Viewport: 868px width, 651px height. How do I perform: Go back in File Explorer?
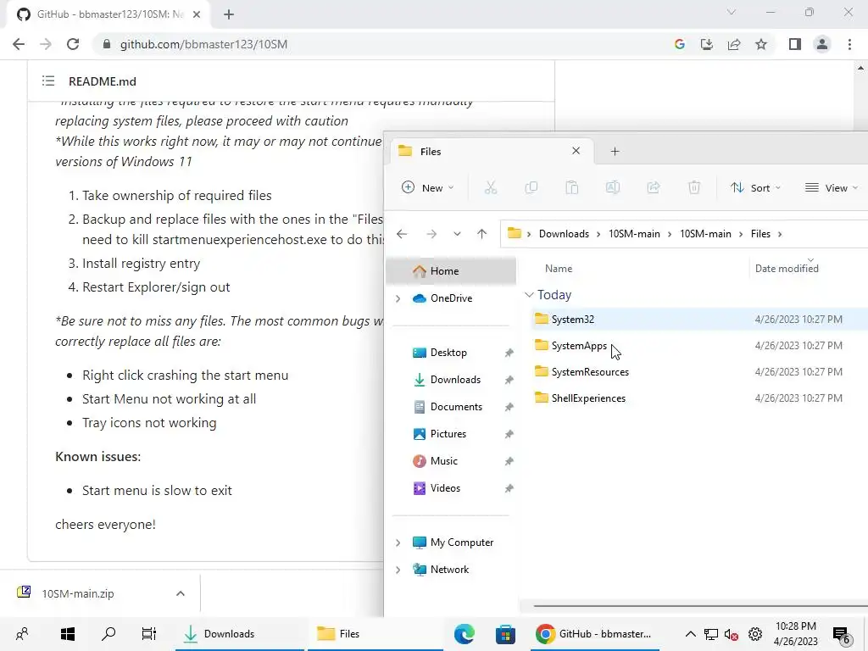402,234
